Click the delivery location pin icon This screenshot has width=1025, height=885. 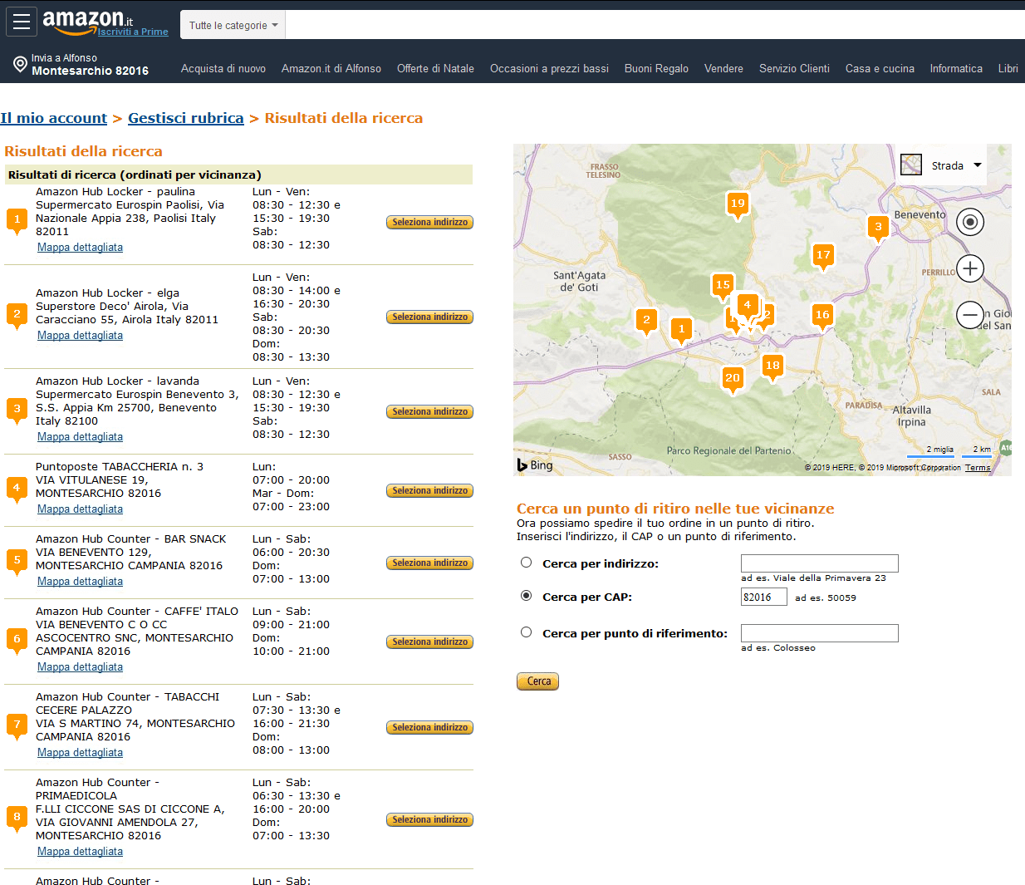pyautogui.click(x=20, y=64)
